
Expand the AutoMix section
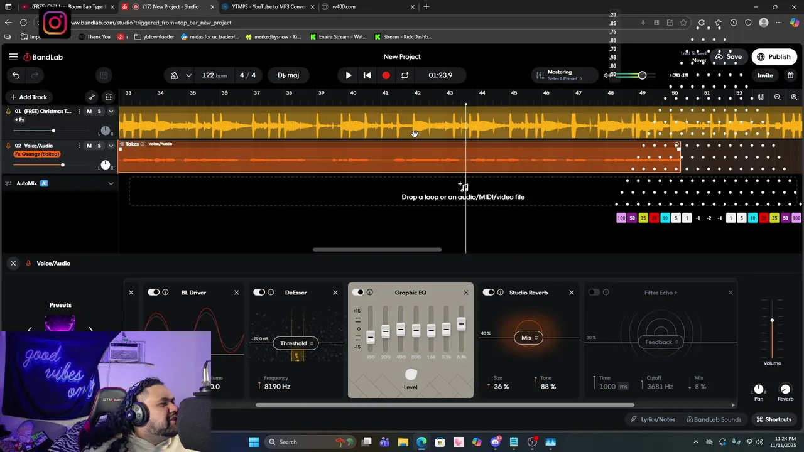(x=111, y=183)
